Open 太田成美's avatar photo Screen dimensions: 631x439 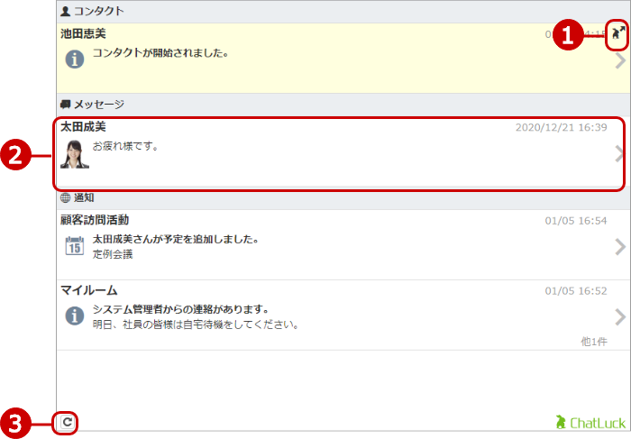[75, 153]
